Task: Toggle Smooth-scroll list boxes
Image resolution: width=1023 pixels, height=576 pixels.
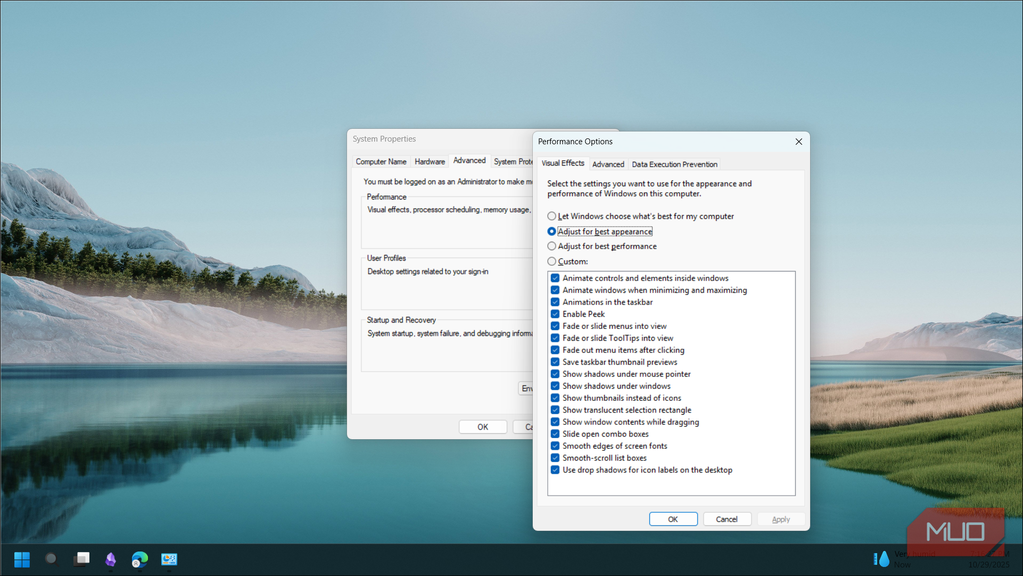Action: pos(555,458)
